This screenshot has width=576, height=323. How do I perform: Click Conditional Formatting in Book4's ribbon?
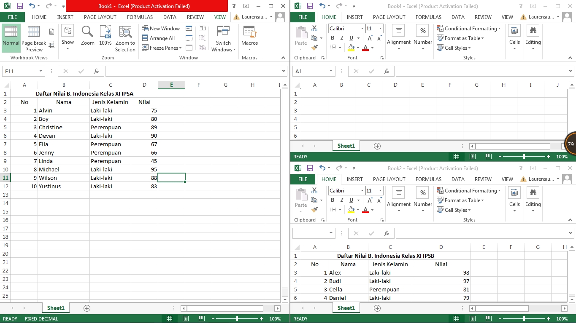[468, 28]
